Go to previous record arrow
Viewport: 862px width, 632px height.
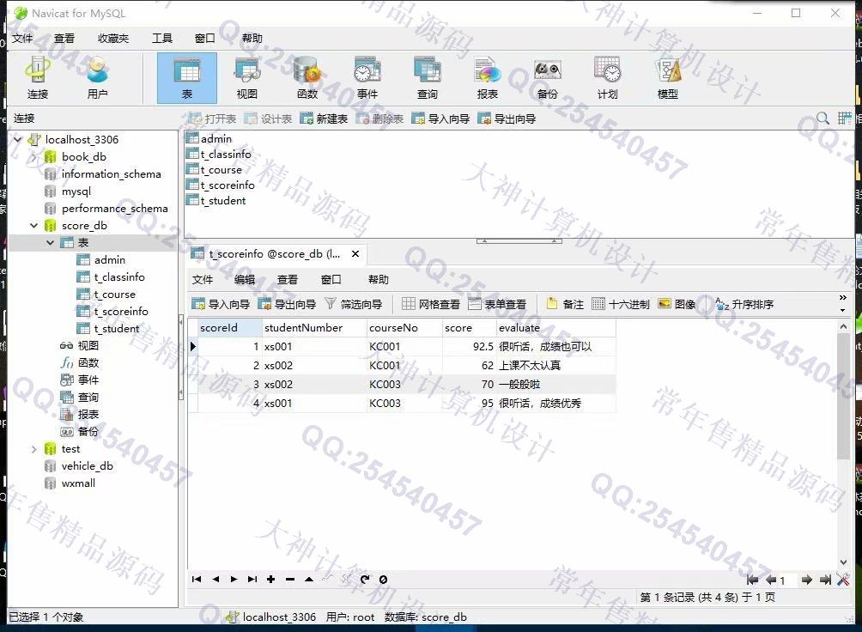point(215,580)
